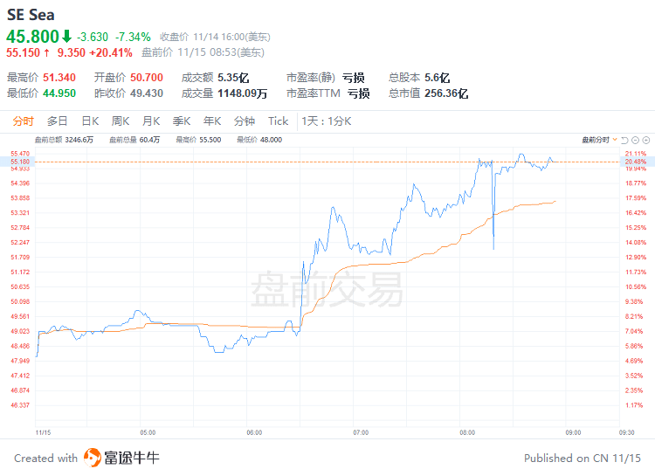Click the 20.48% right axis marker
The image size is (655, 476).
pyautogui.click(x=636, y=162)
